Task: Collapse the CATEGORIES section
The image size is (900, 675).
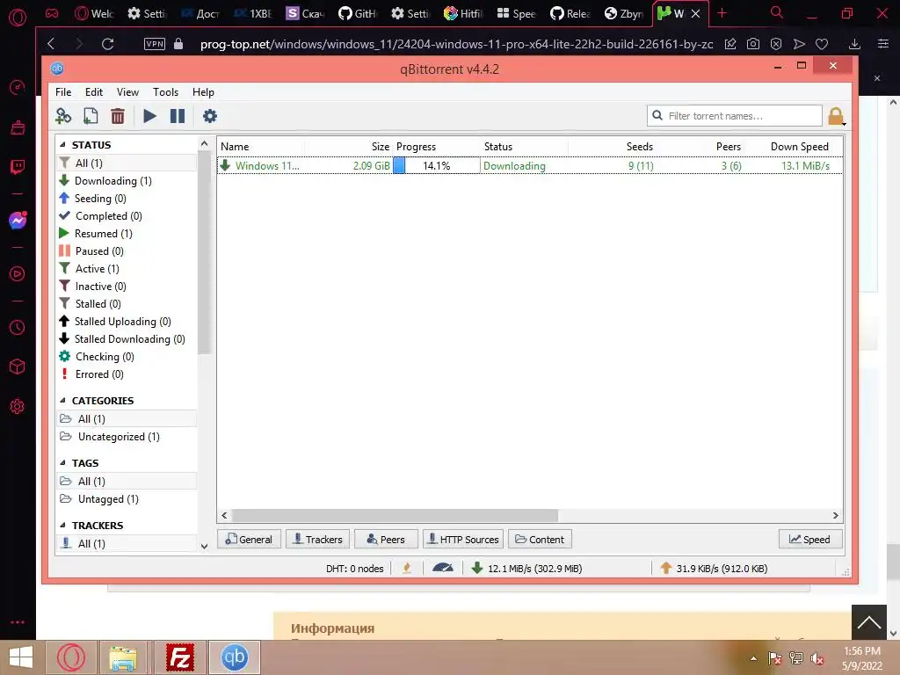Action: [63, 401]
